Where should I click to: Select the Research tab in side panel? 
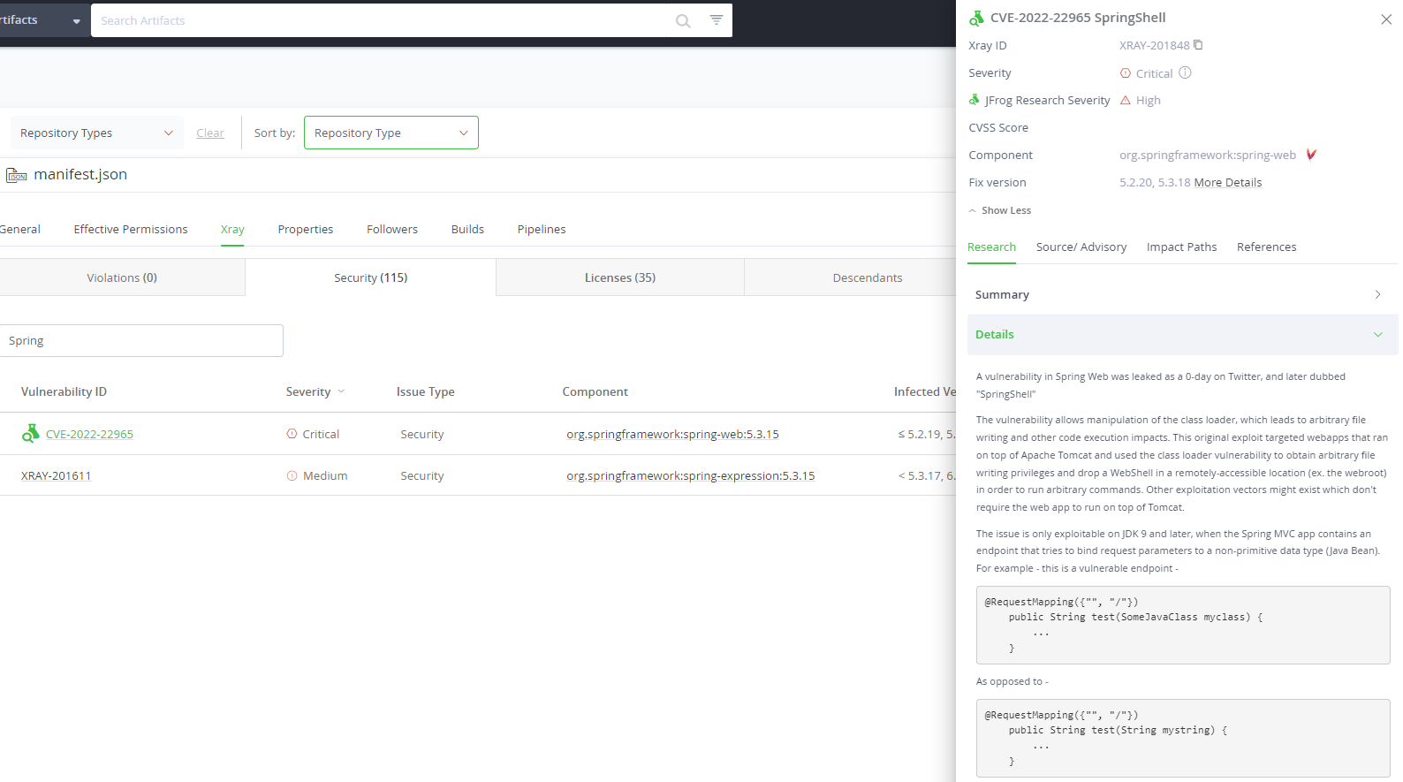tap(991, 247)
